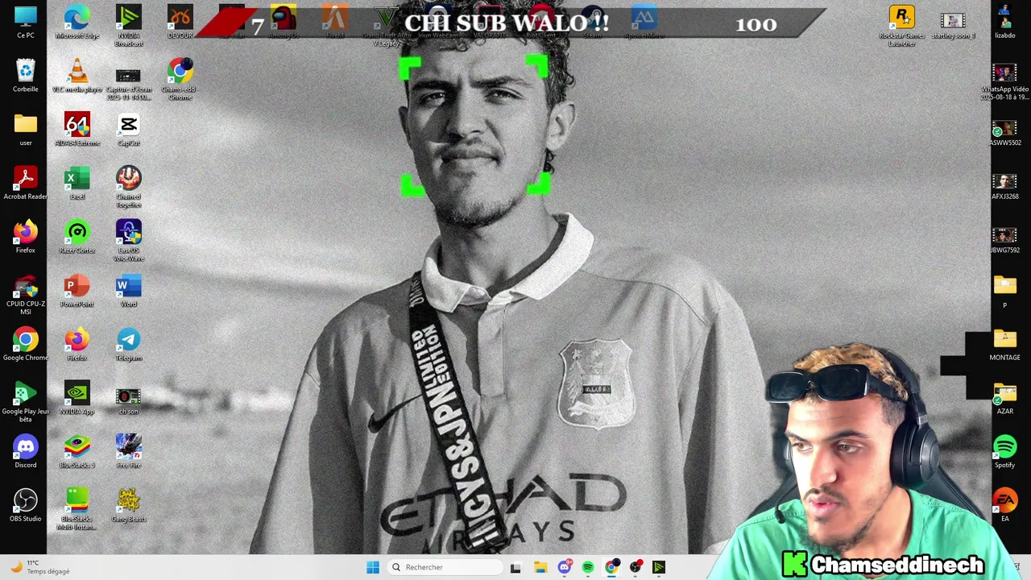Open the Excel desktop shortcut

click(77, 184)
